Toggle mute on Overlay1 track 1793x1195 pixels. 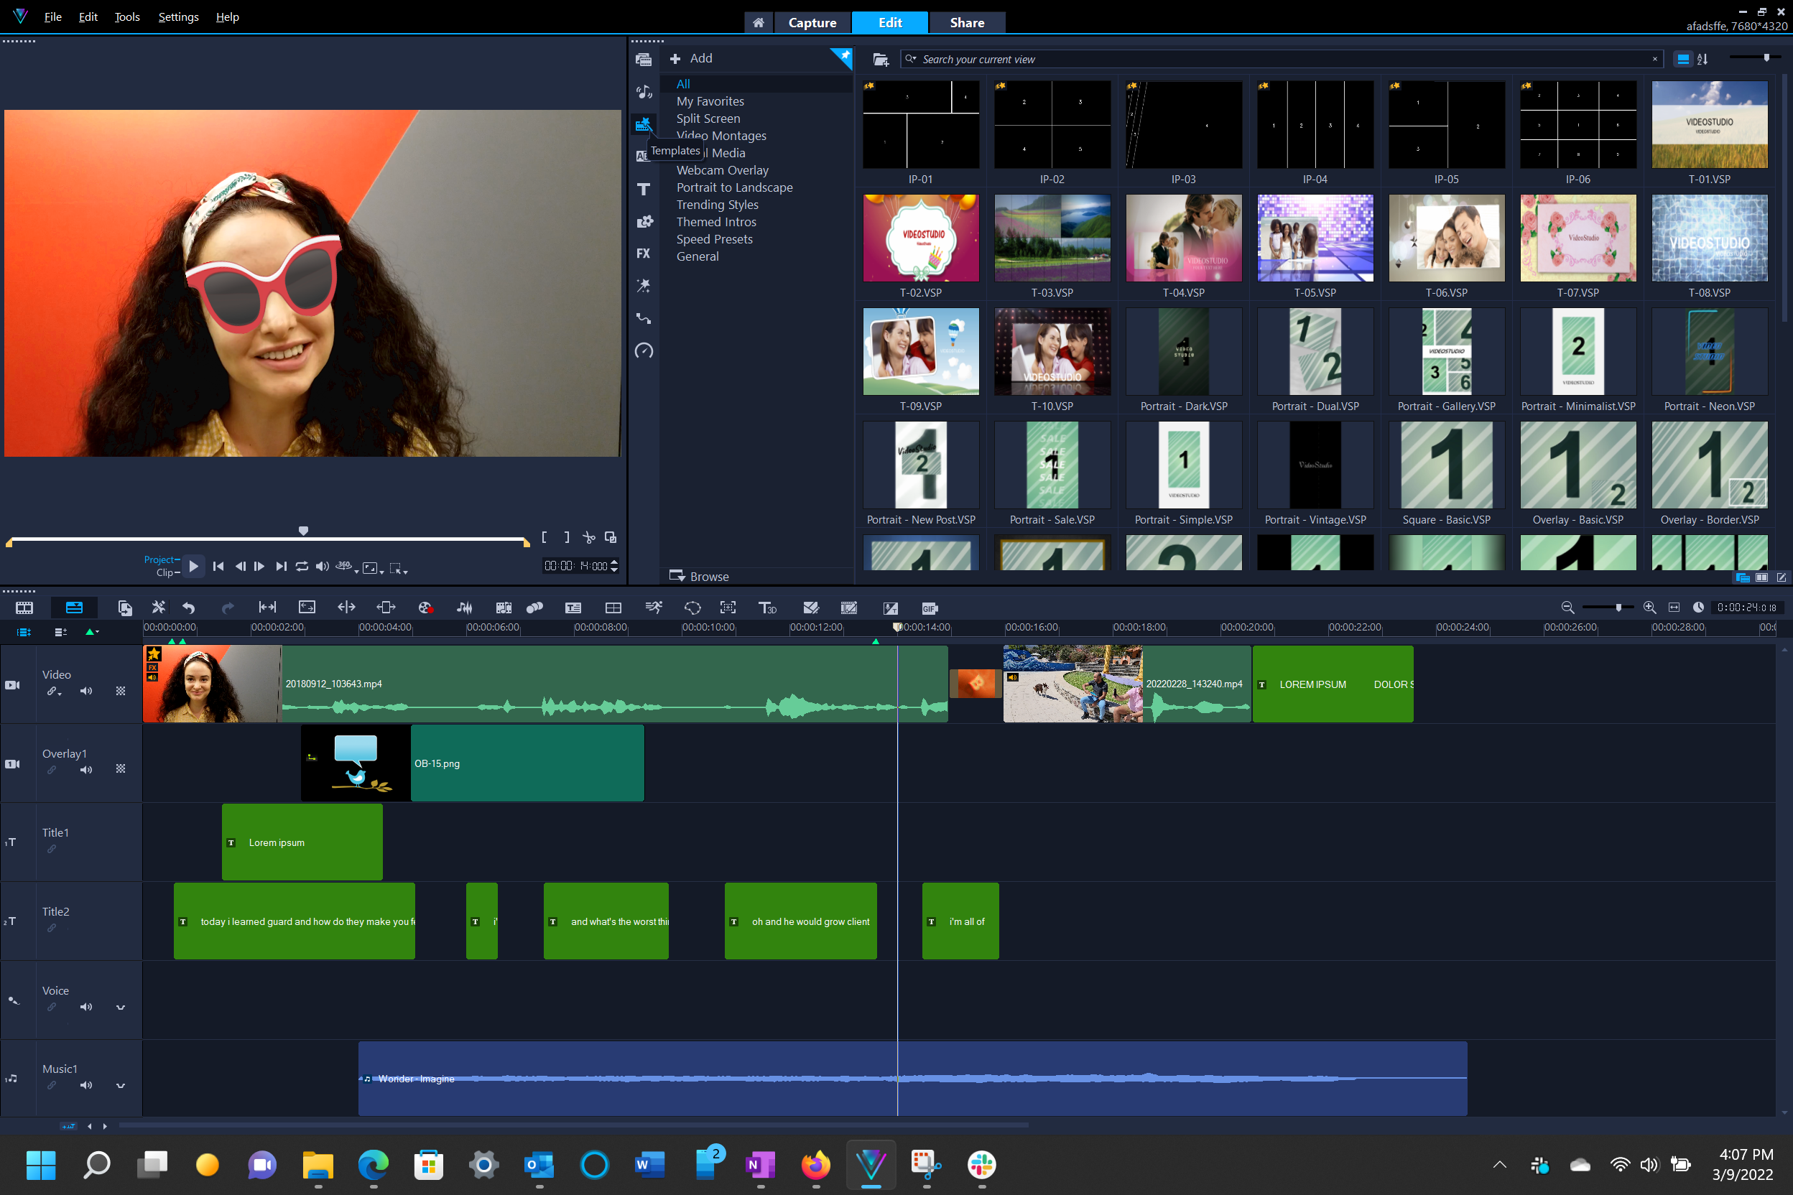(x=87, y=770)
